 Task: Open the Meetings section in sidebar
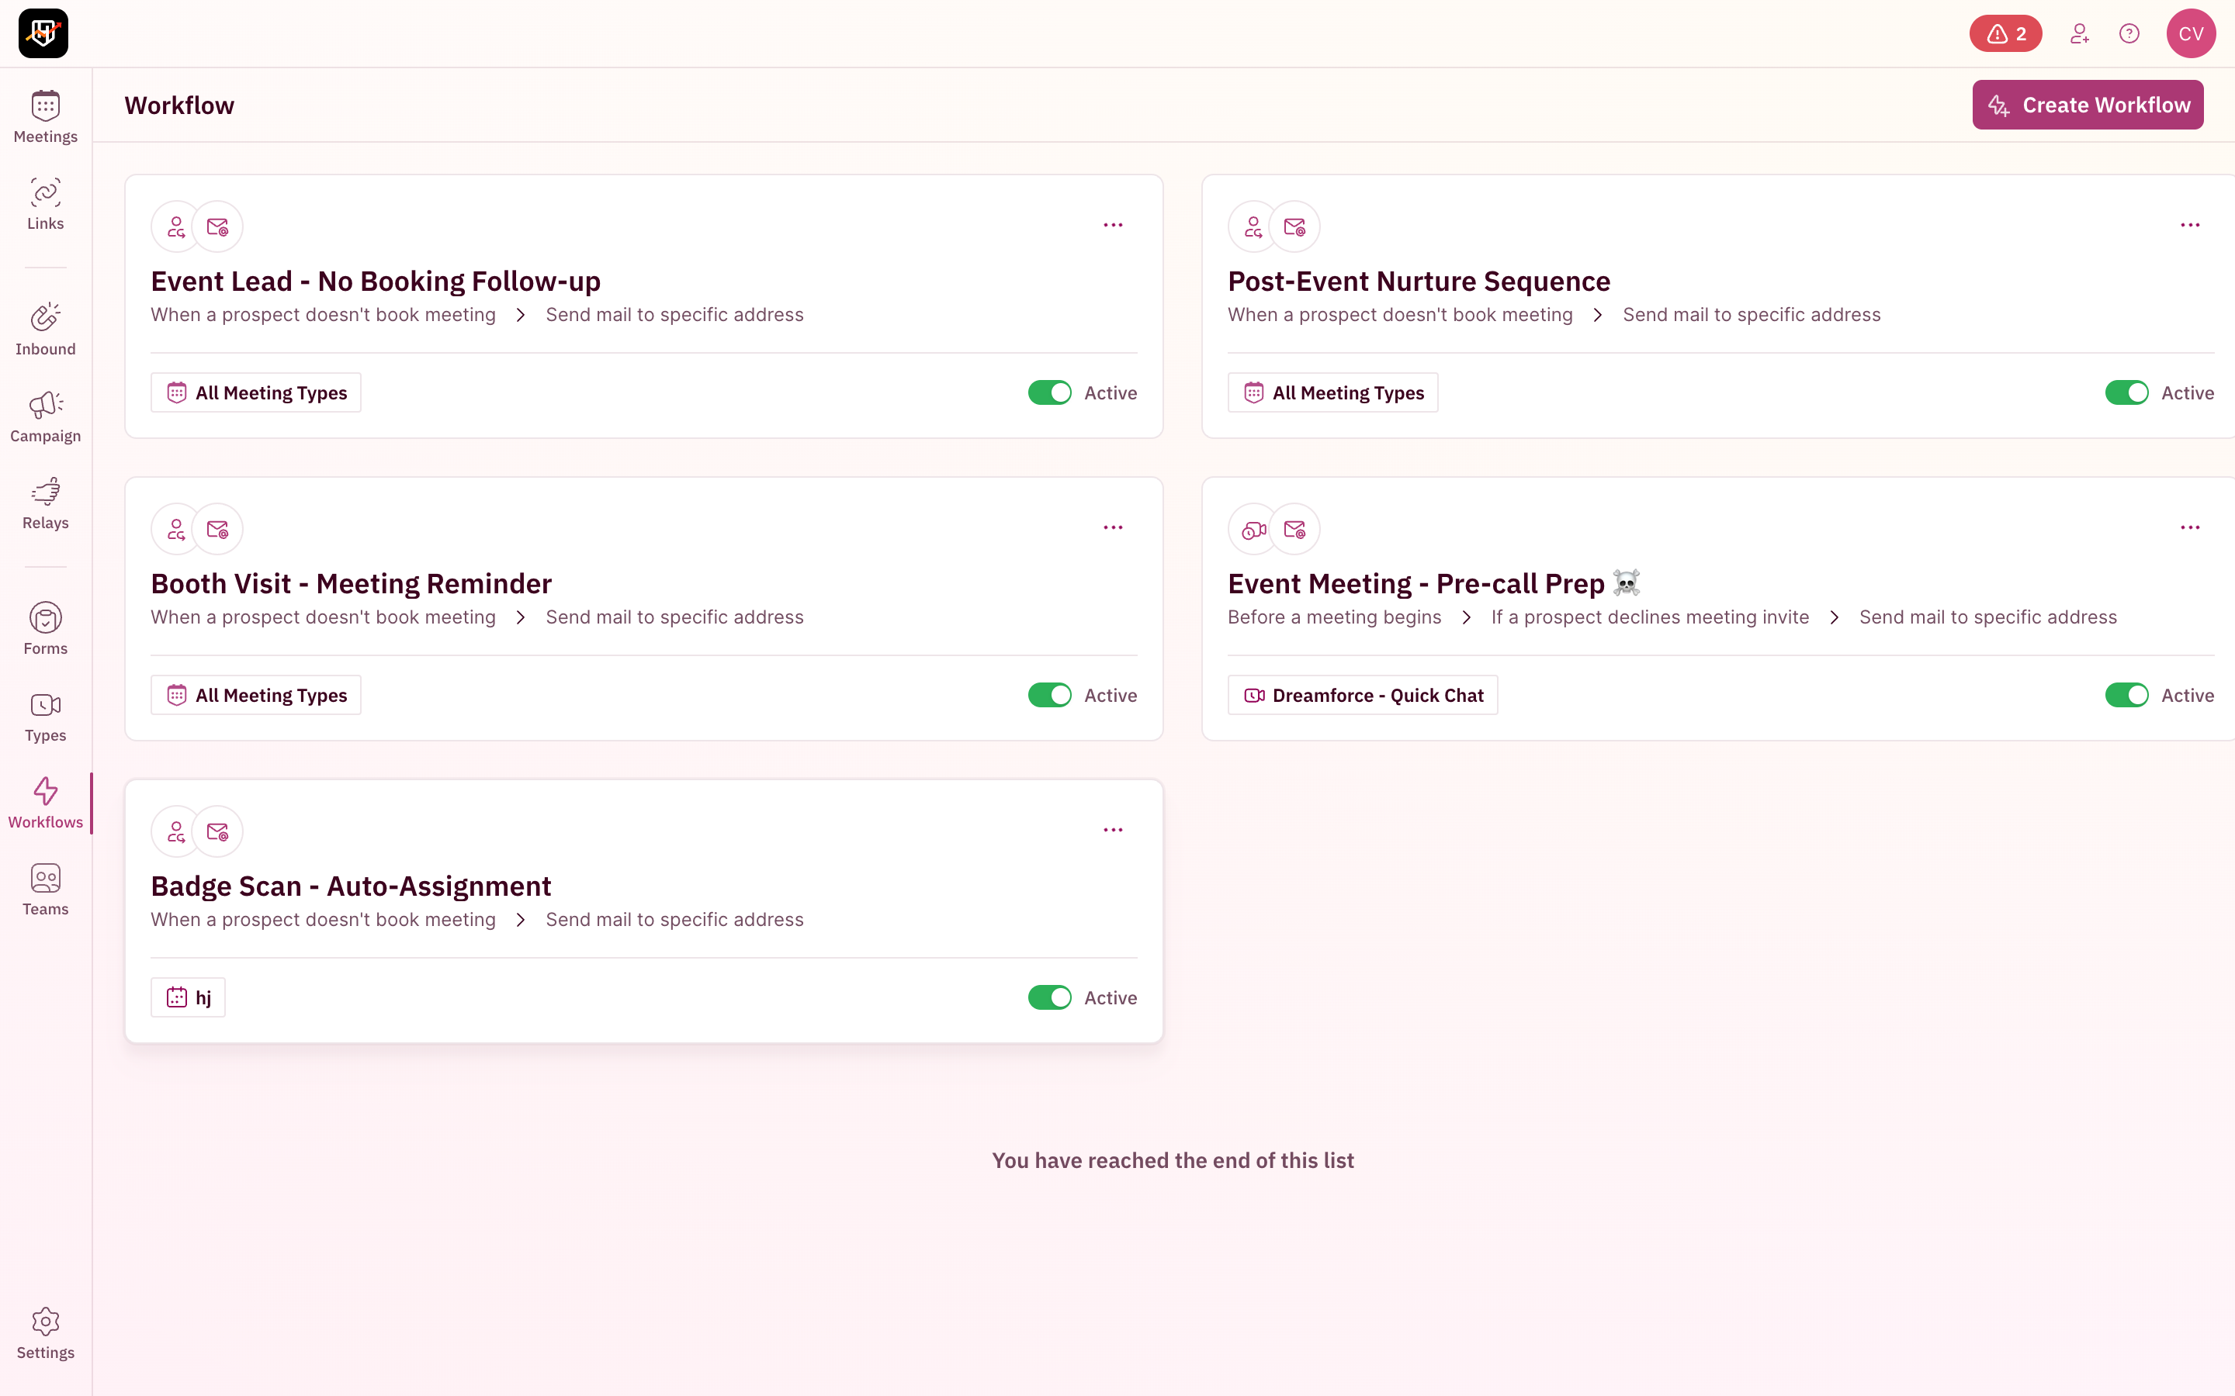44,116
